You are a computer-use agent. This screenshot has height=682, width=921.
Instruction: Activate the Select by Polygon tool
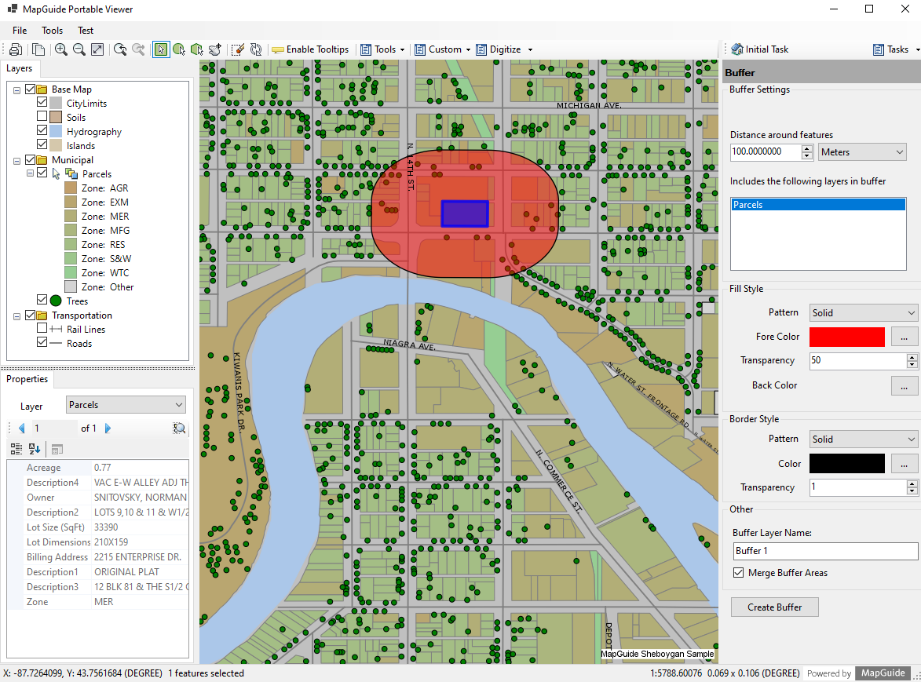pyautogui.click(x=197, y=49)
